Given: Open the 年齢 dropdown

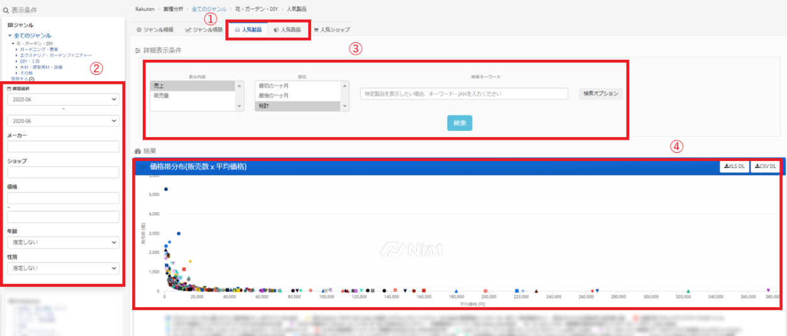Looking at the screenshot, I should 63,242.
